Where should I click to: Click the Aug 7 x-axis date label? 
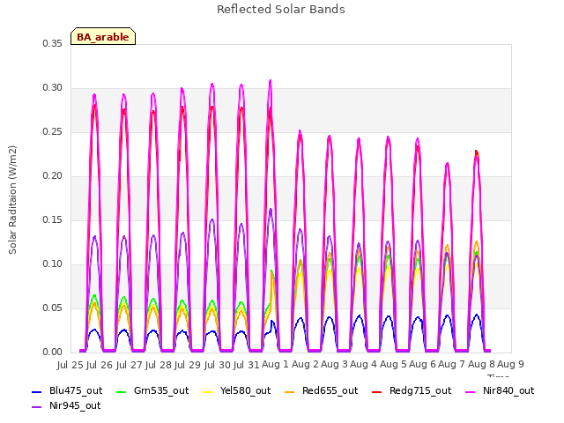[452, 364]
